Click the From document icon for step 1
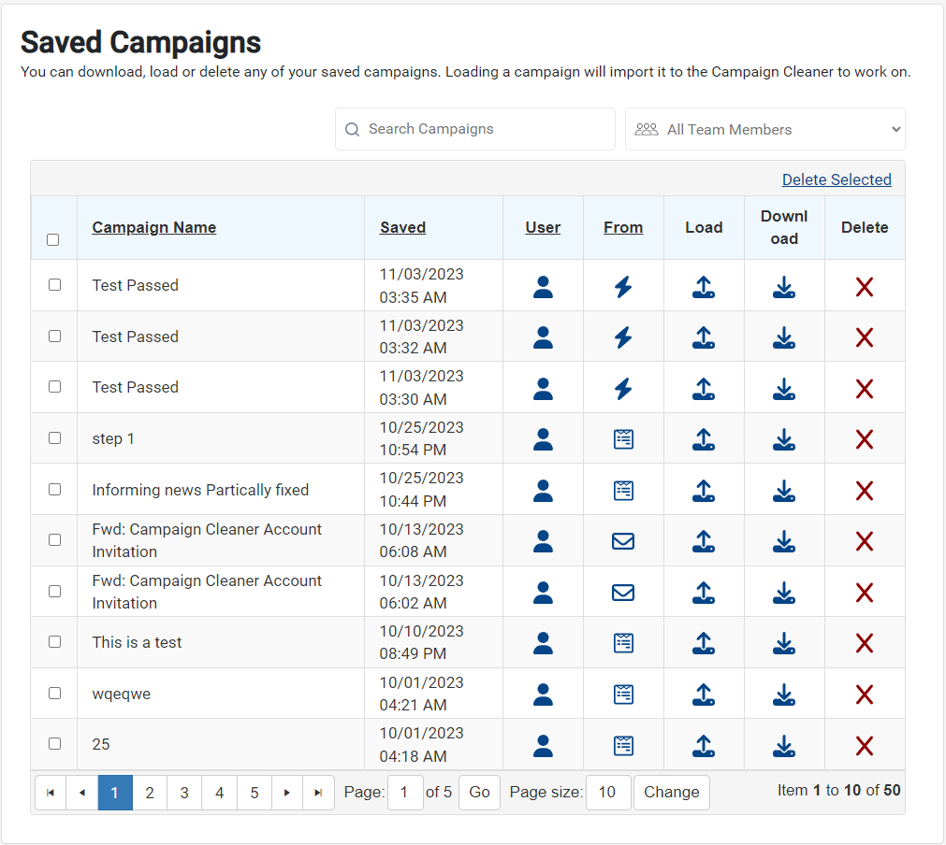Screen dimensions: 946x845 (623, 439)
